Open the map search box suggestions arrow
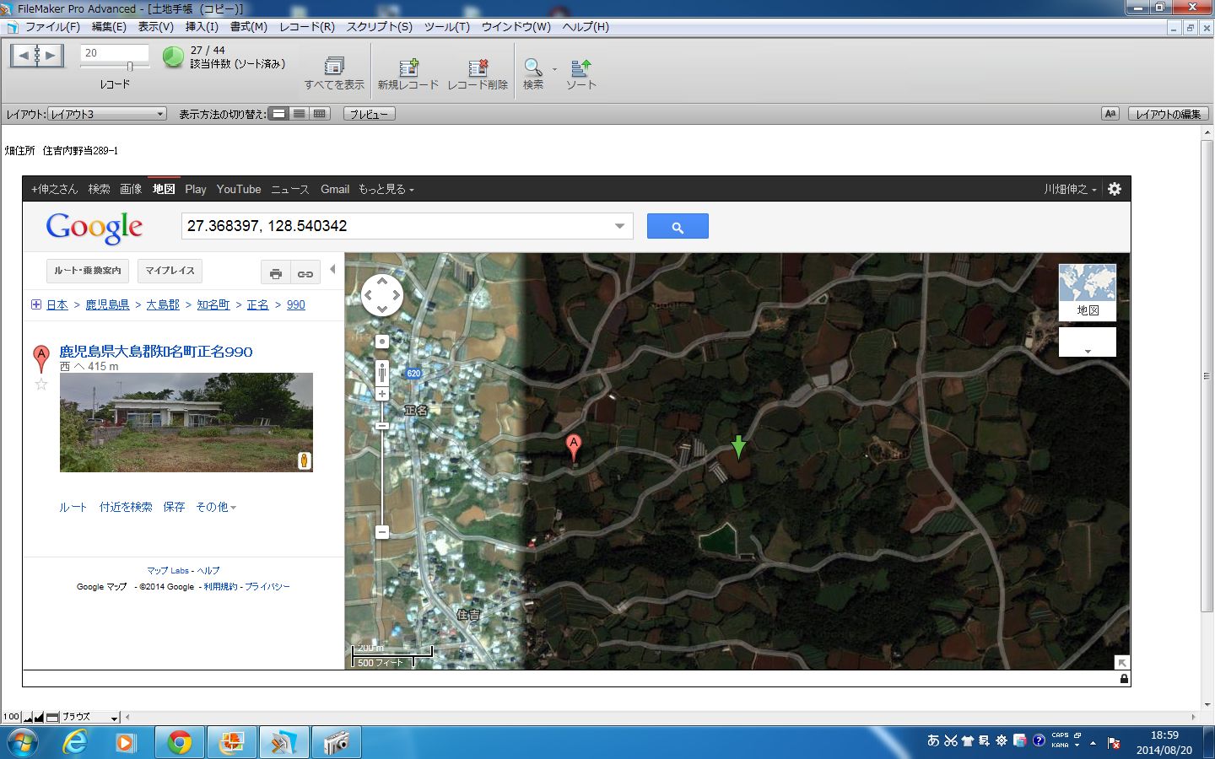This screenshot has width=1215, height=759. pyautogui.click(x=619, y=226)
